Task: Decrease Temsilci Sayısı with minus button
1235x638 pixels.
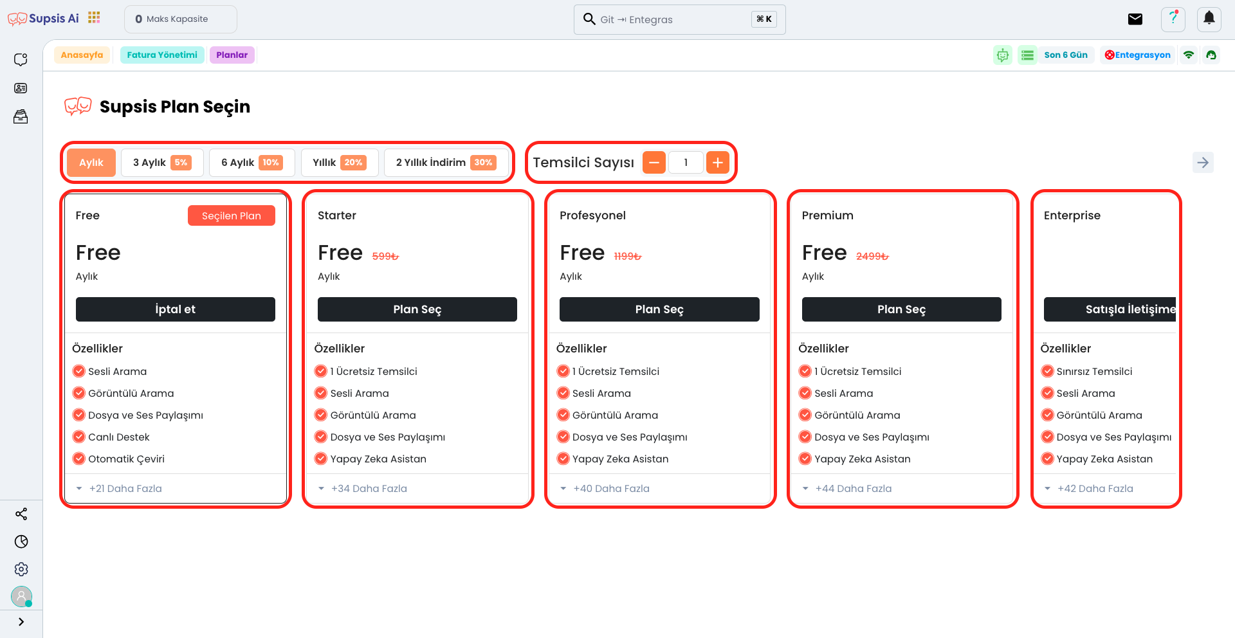Action: 654,163
